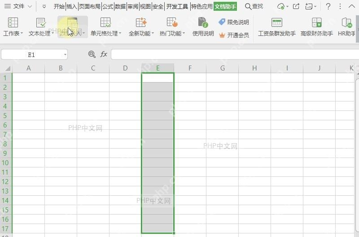The image size is (359, 237).
Task: Click the 查找 search icon
Action: point(248,6)
